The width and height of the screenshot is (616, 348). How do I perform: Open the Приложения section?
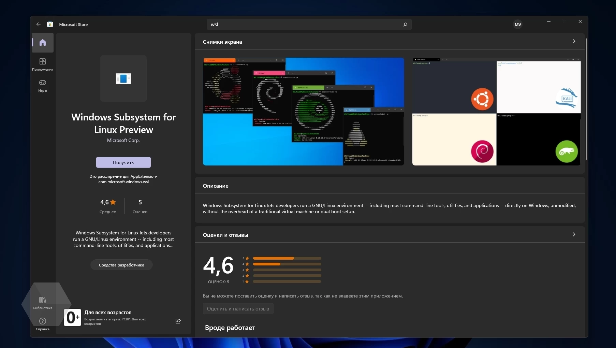pyautogui.click(x=43, y=64)
